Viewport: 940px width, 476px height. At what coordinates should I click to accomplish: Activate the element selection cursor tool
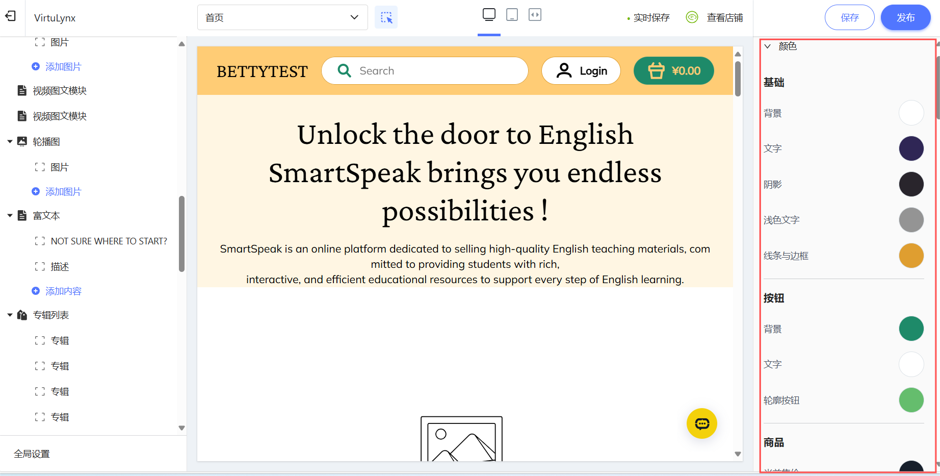pos(386,17)
